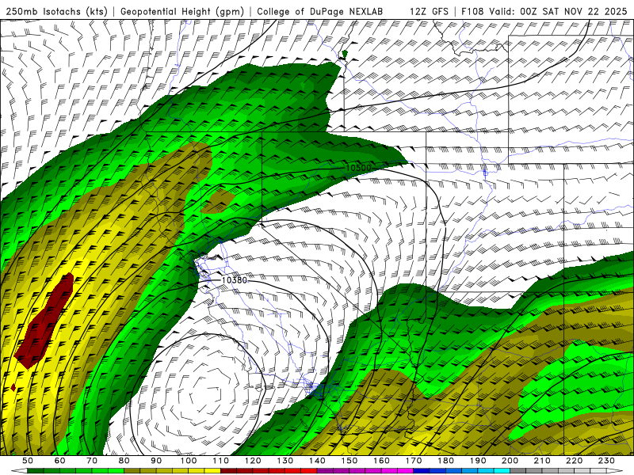This screenshot has width=634, height=475.
Task: Click the dark gray swatch starting at 200
Action: pos(518,471)
